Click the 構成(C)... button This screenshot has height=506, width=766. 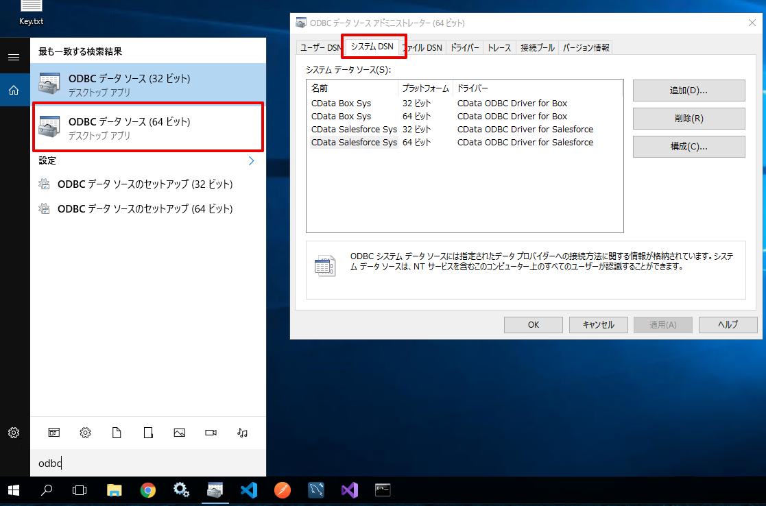tap(689, 147)
